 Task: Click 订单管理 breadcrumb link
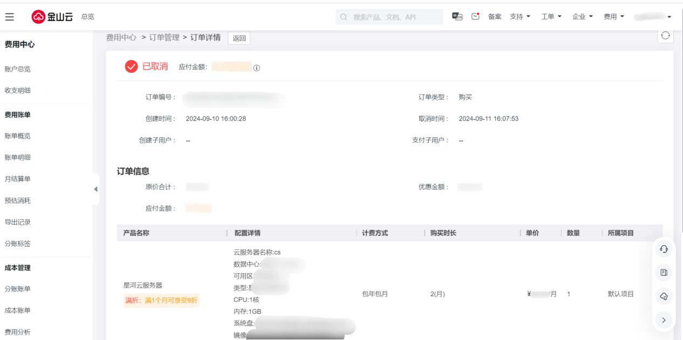coord(165,38)
